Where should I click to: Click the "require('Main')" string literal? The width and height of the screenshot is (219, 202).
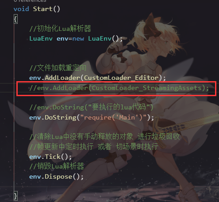click(x=113, y=117)
